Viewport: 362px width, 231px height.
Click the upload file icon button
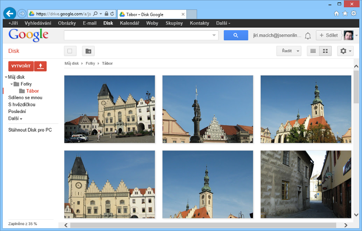click(x=40, y=66)
